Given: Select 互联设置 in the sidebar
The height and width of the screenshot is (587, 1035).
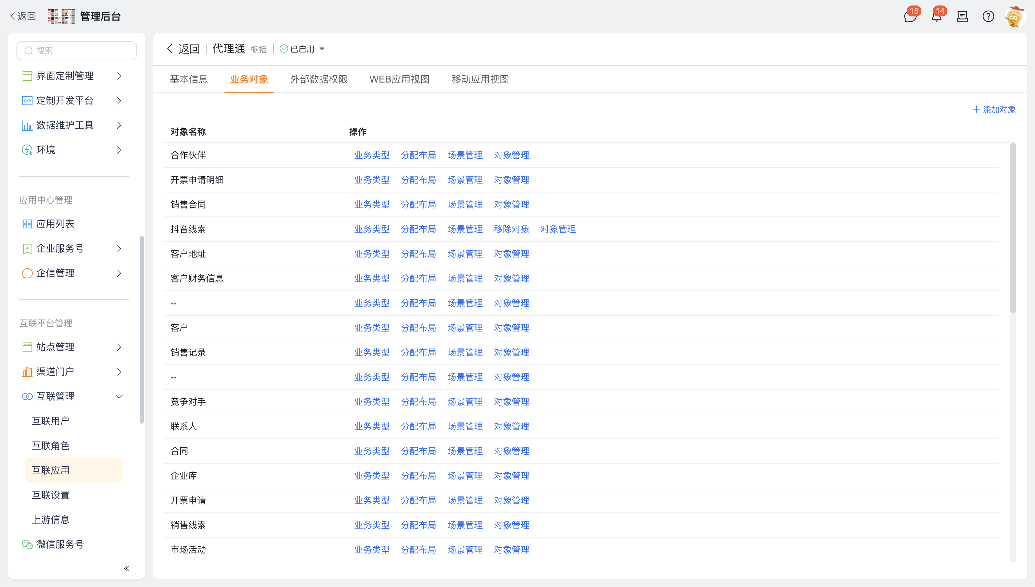Looking at the screenshot, I should coord(50,495).
